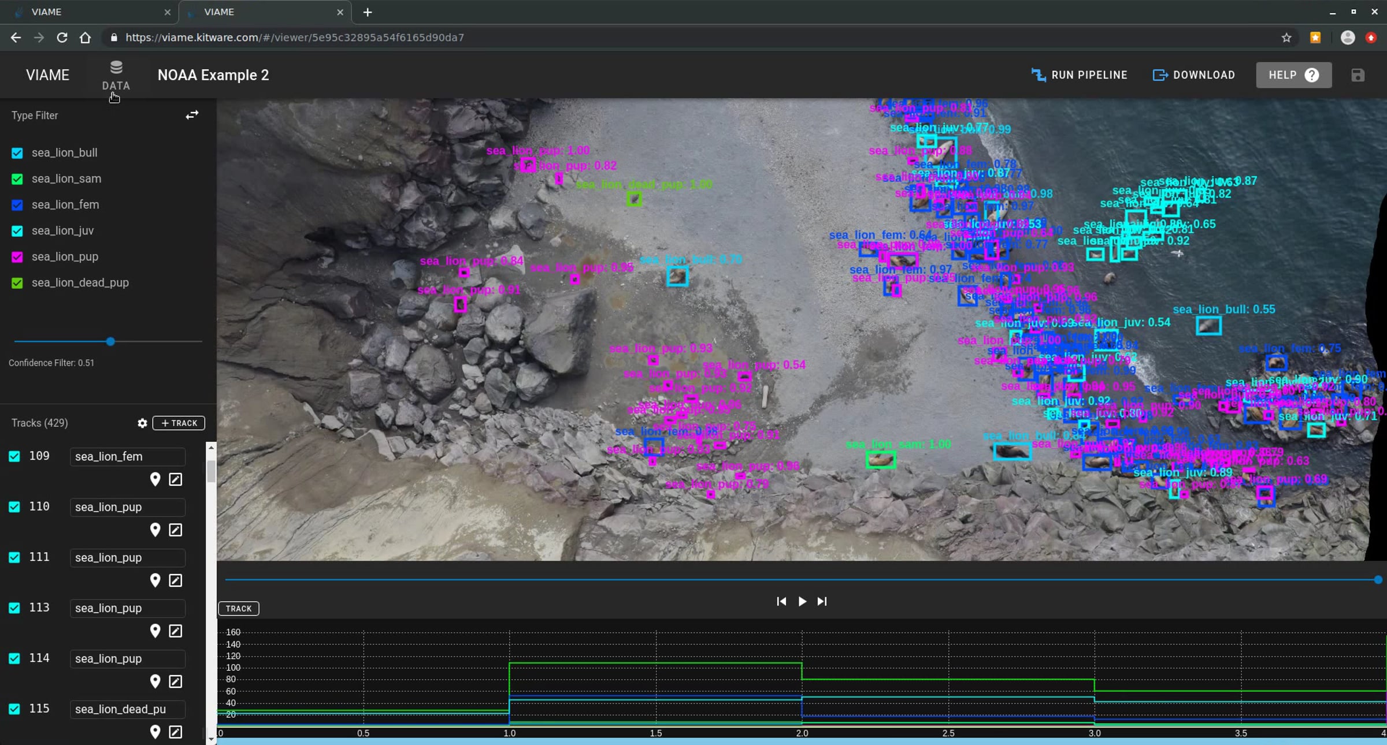The width and height of the screenshot is (1387, 745).
Task: Switch to the first VIAME browser tab
Action: pos(87,12)
